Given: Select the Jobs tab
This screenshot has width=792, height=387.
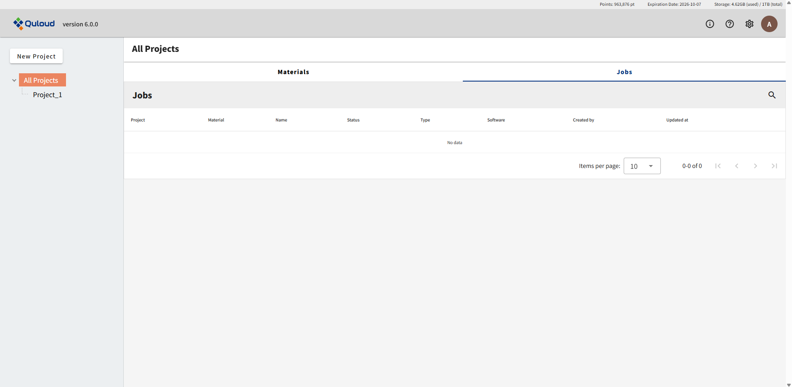Looking at the screenshot, I should (625, 72).
